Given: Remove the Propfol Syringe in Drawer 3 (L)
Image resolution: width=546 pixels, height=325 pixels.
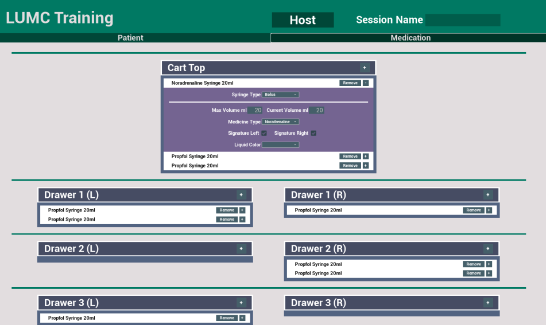Looking at the screenshot, I should coord(227,318).
